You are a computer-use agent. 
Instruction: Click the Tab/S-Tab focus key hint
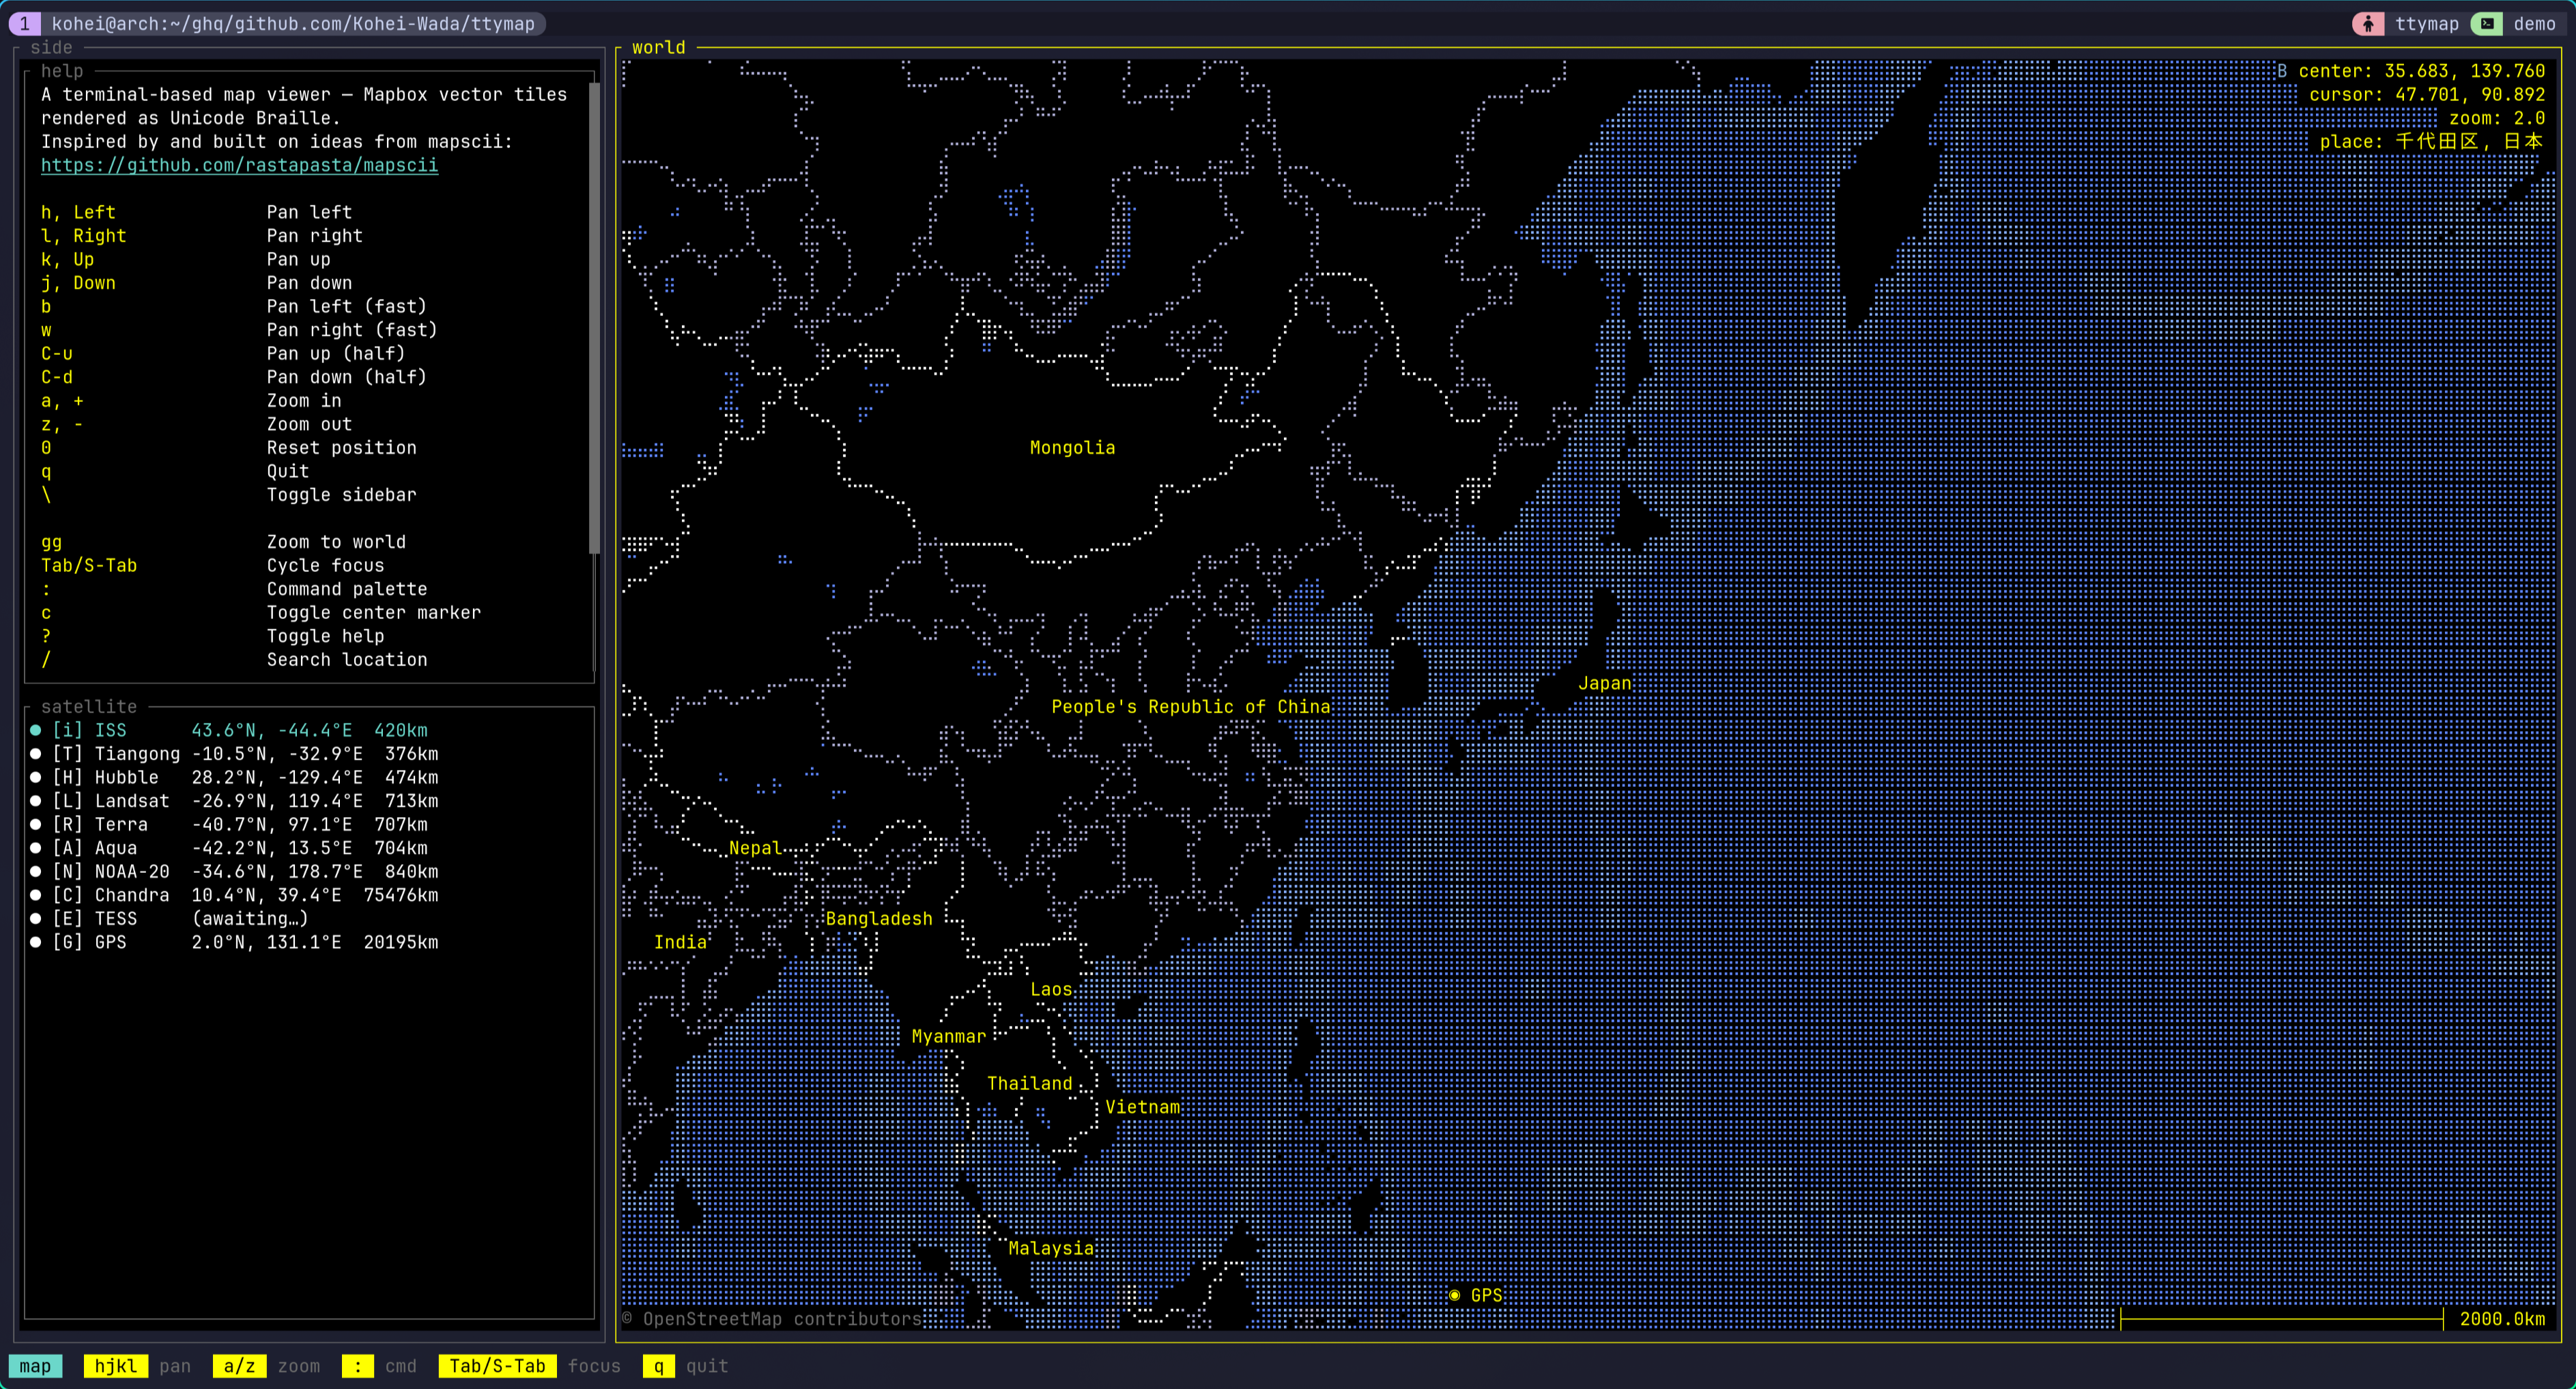pyautogui.click(x=497, y=1366)
